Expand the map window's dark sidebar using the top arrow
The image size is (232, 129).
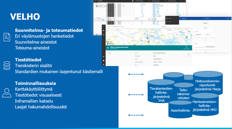click(x=103, y=27)
